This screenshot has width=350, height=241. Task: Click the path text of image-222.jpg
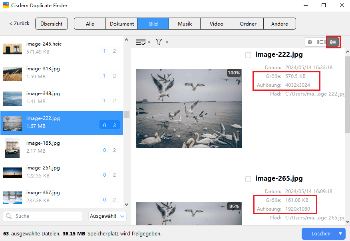315,94
